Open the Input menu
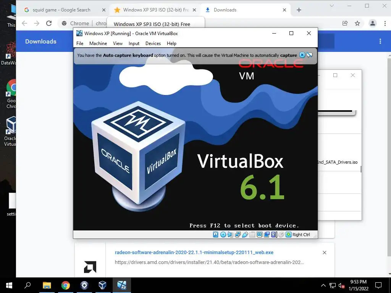Viewport: 391px width, 293px height. [134, 43]
